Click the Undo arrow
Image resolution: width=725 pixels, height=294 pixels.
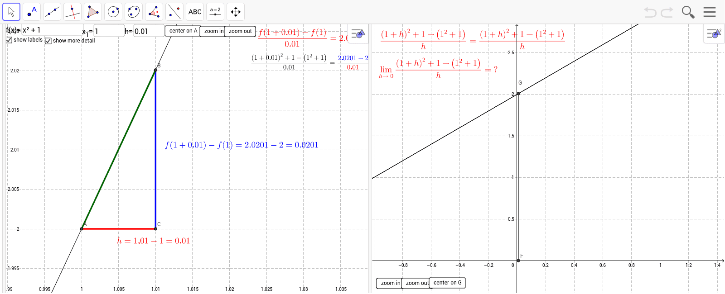pyautogui.click(x=650, y=12)
